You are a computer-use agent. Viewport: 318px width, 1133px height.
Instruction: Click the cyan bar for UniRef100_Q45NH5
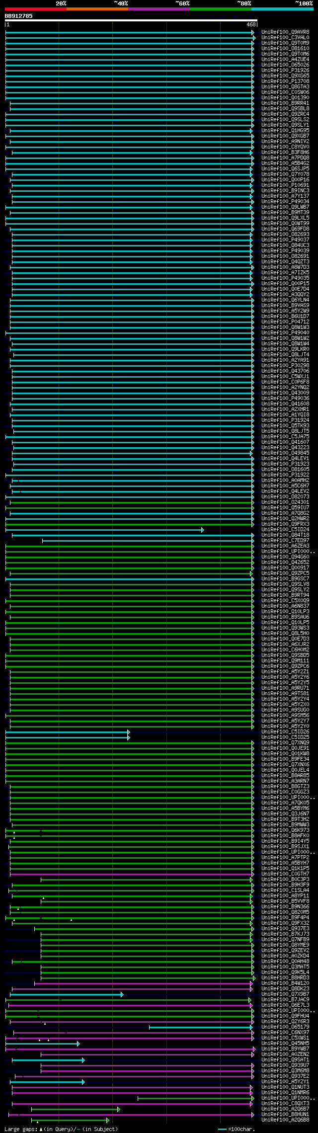click(x=43, y=1044)
